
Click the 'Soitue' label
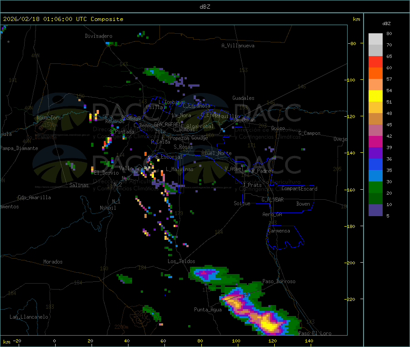242,203
